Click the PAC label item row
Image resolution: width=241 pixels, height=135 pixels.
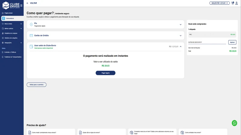212,34
